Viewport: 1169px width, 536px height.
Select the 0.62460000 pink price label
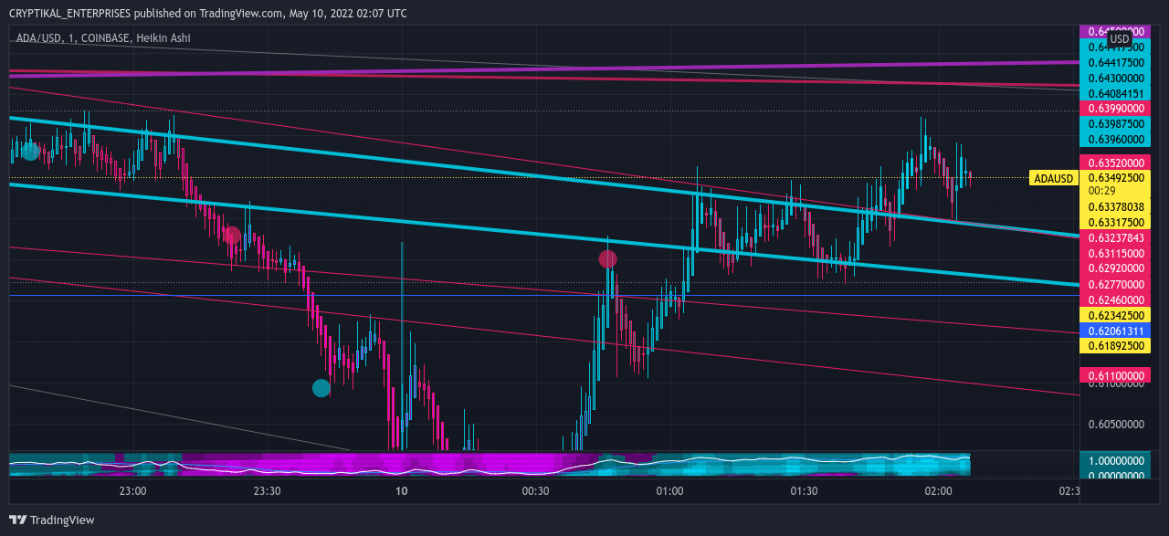point(1117,300)
